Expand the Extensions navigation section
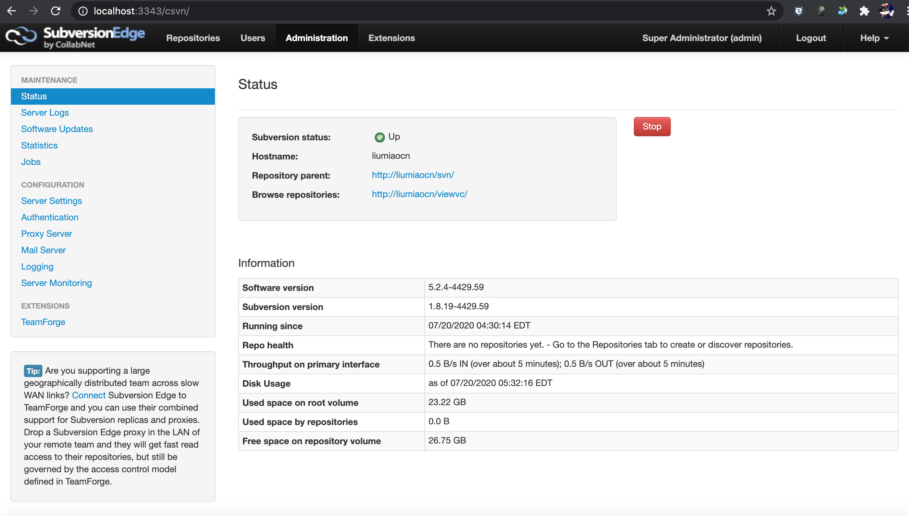The height and width of the screenshot is (516, 909). 391,38
